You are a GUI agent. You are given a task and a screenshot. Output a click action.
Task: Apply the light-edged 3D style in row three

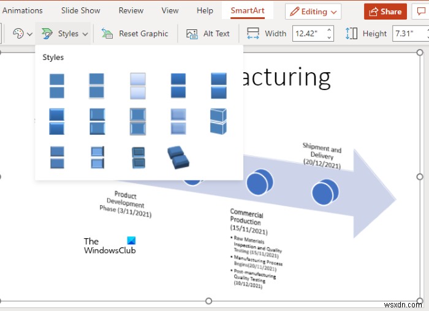pos(97,157)
